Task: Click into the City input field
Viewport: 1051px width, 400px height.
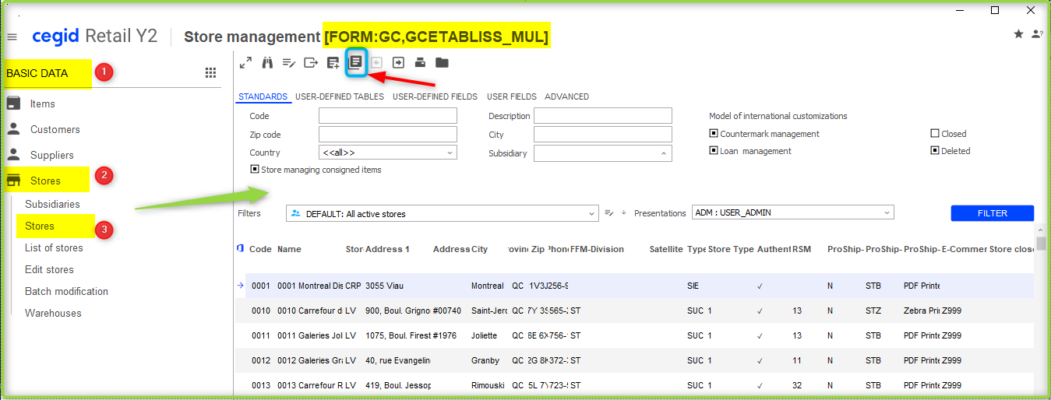Action: click(x=603, y=135)
